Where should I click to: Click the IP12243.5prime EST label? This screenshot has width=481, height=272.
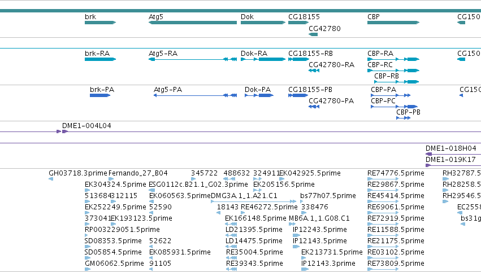pos(320,230)
